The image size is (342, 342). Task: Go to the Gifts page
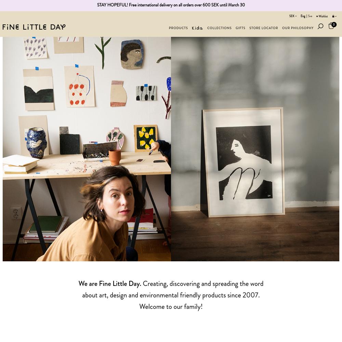point(240,28)
